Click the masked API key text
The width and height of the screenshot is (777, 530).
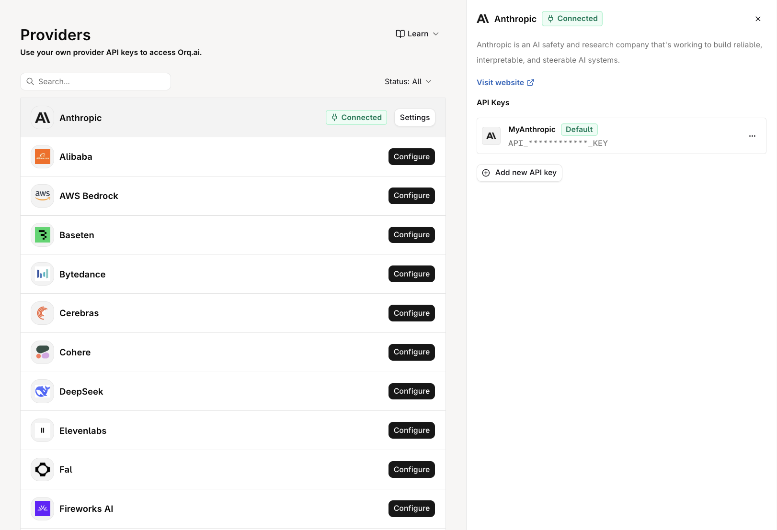tap(558, 143)
